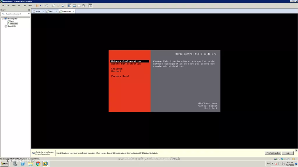The image size is (298, 167).
Task: Click the muted volume tray icon
Action: tap(276, 164)
